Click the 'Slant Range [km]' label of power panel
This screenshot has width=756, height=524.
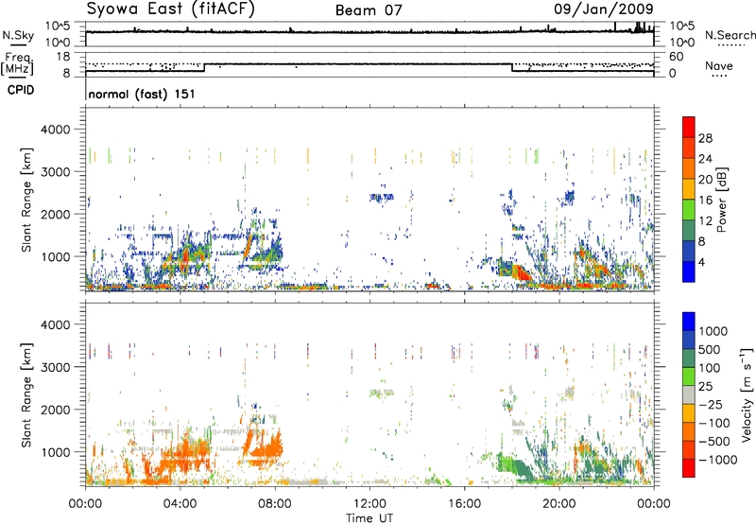click(26, 200)
